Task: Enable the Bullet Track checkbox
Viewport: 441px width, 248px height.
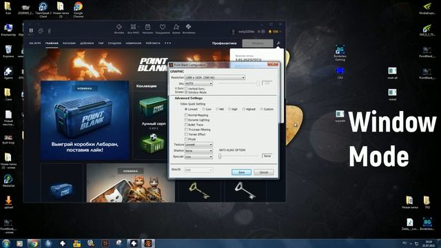Action: (186, 125)
